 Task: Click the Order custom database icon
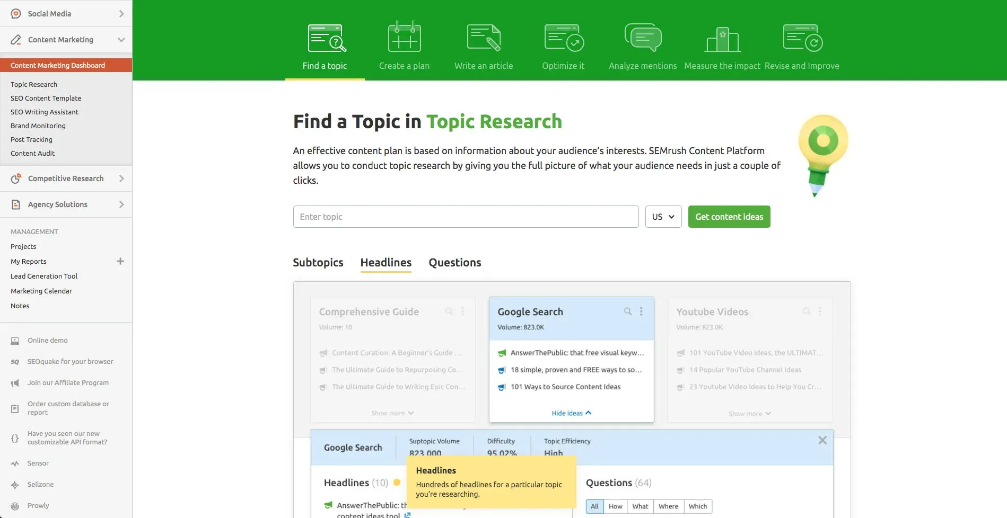(x=15, y=408)
